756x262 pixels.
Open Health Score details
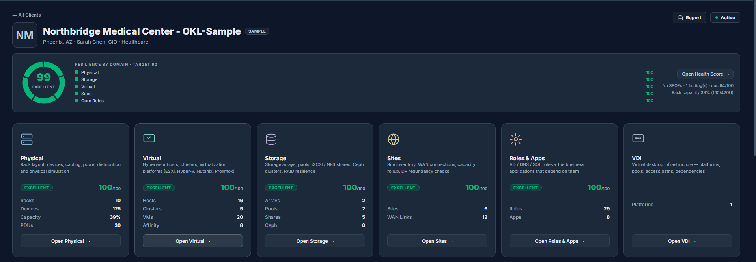click(x=705, y=74)
